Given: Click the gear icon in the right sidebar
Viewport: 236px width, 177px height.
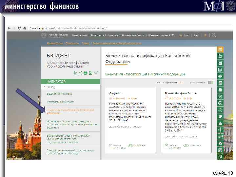Looking at the screenshot, I should point(220,143).
